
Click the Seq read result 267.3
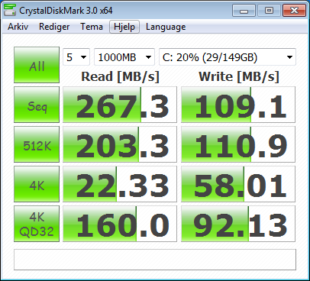(120, 105)
